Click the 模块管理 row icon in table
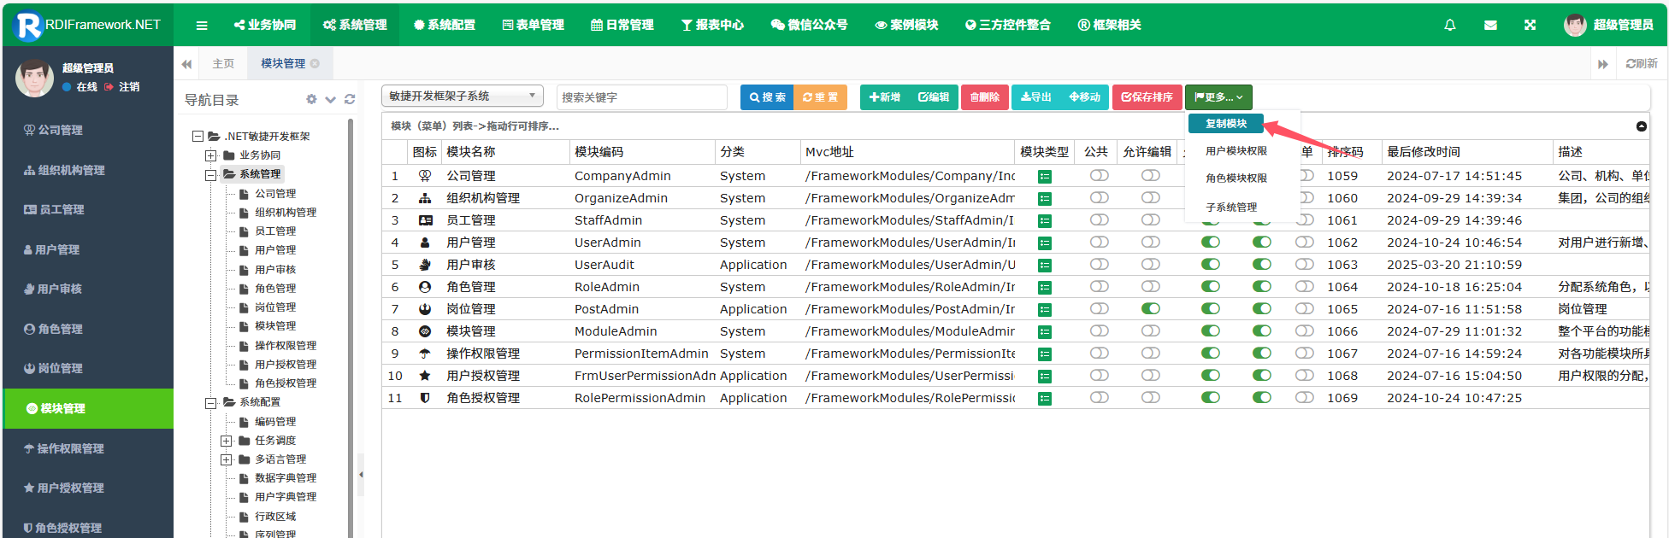 coord(425,331)
